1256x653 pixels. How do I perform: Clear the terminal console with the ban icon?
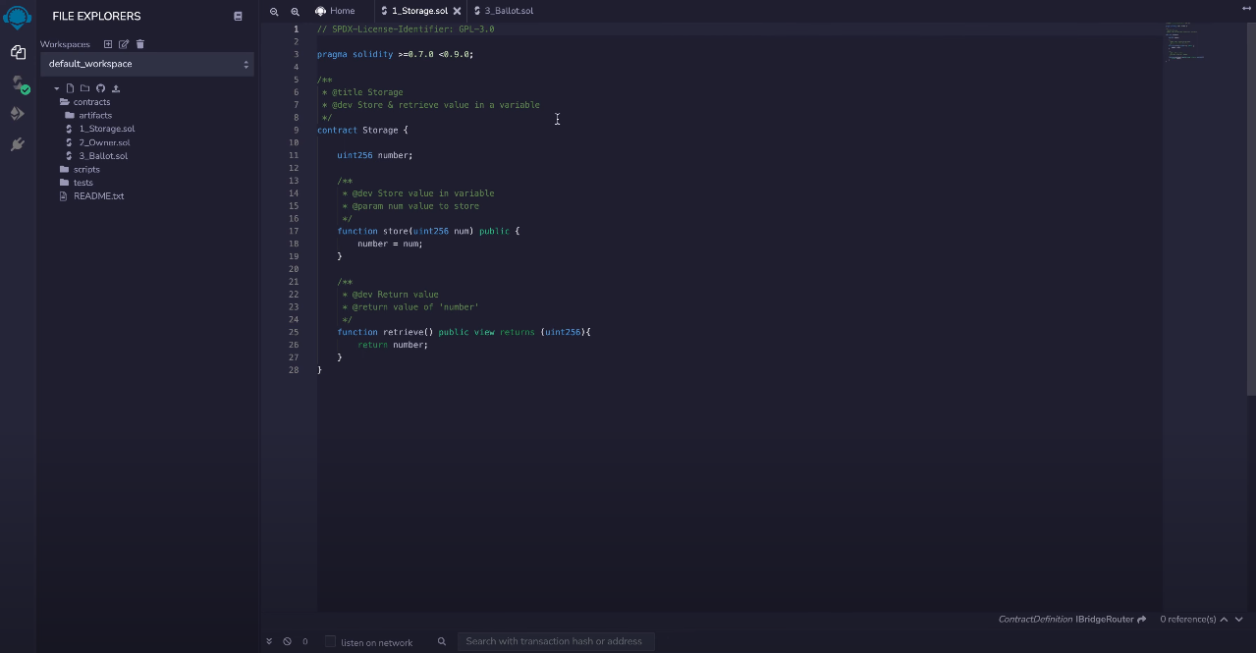click(x=287, y=641)
